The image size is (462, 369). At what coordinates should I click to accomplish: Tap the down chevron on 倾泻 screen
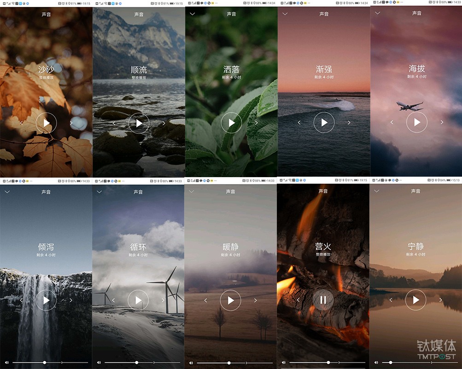(7, 191)
